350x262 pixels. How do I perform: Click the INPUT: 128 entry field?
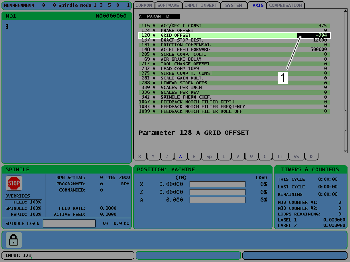68,255
